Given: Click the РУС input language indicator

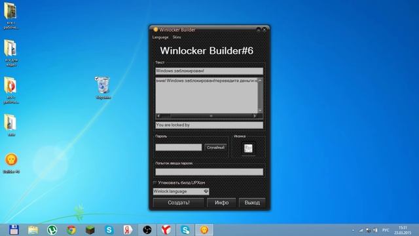Looking at the screenshot, I should coord(386,230).
